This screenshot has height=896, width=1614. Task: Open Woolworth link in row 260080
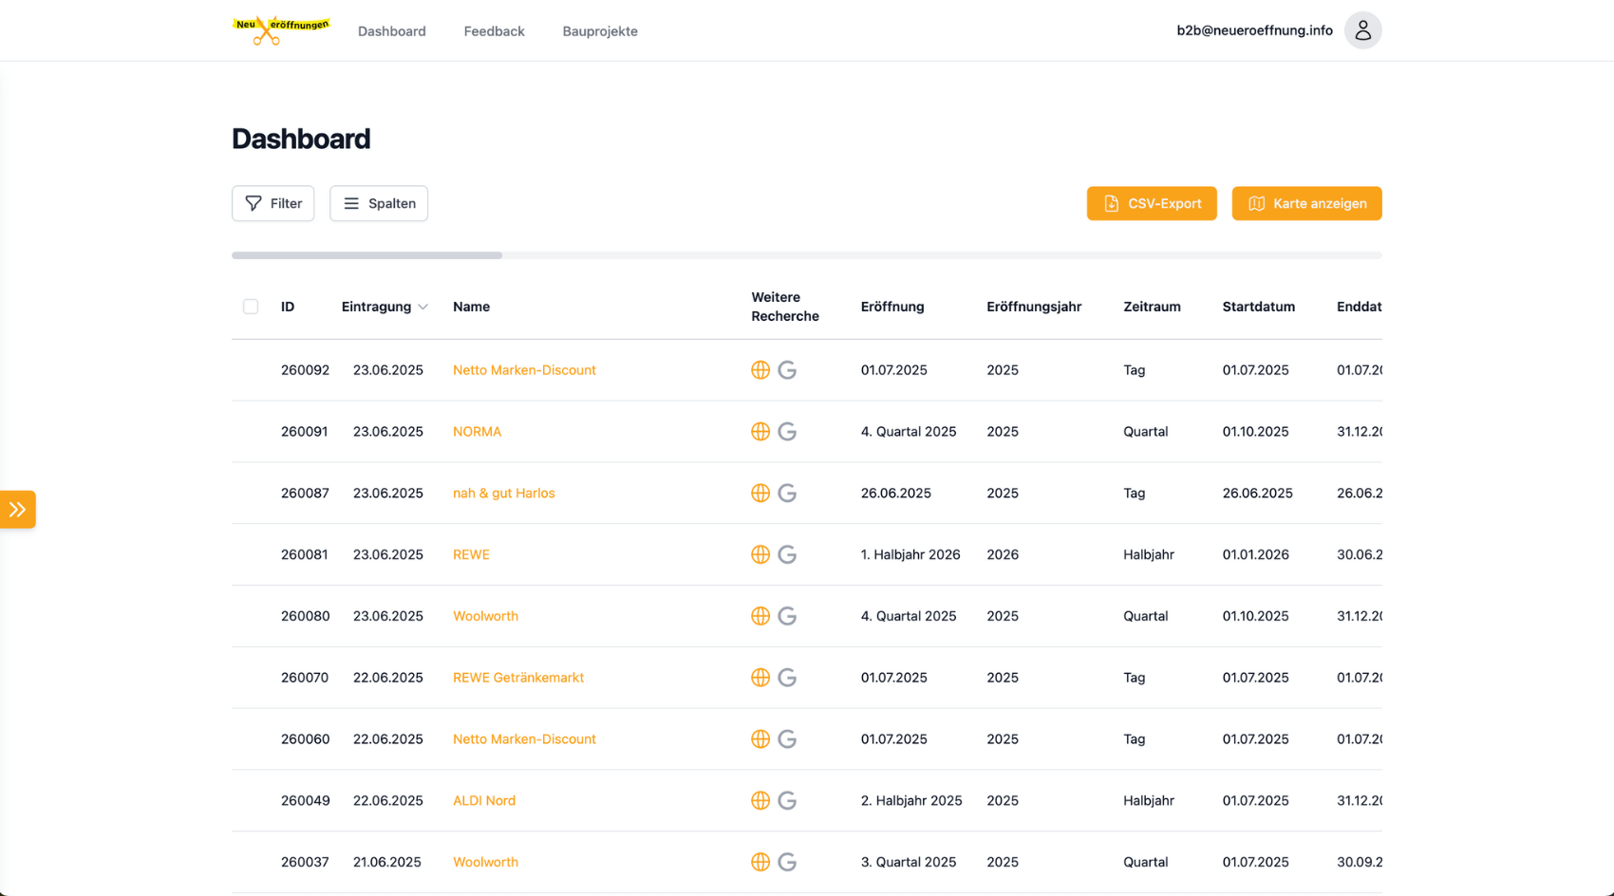[x=485, y=616]
